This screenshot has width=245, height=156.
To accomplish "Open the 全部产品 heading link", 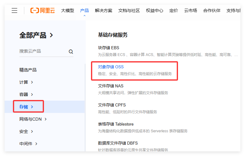I will point(33,35).
